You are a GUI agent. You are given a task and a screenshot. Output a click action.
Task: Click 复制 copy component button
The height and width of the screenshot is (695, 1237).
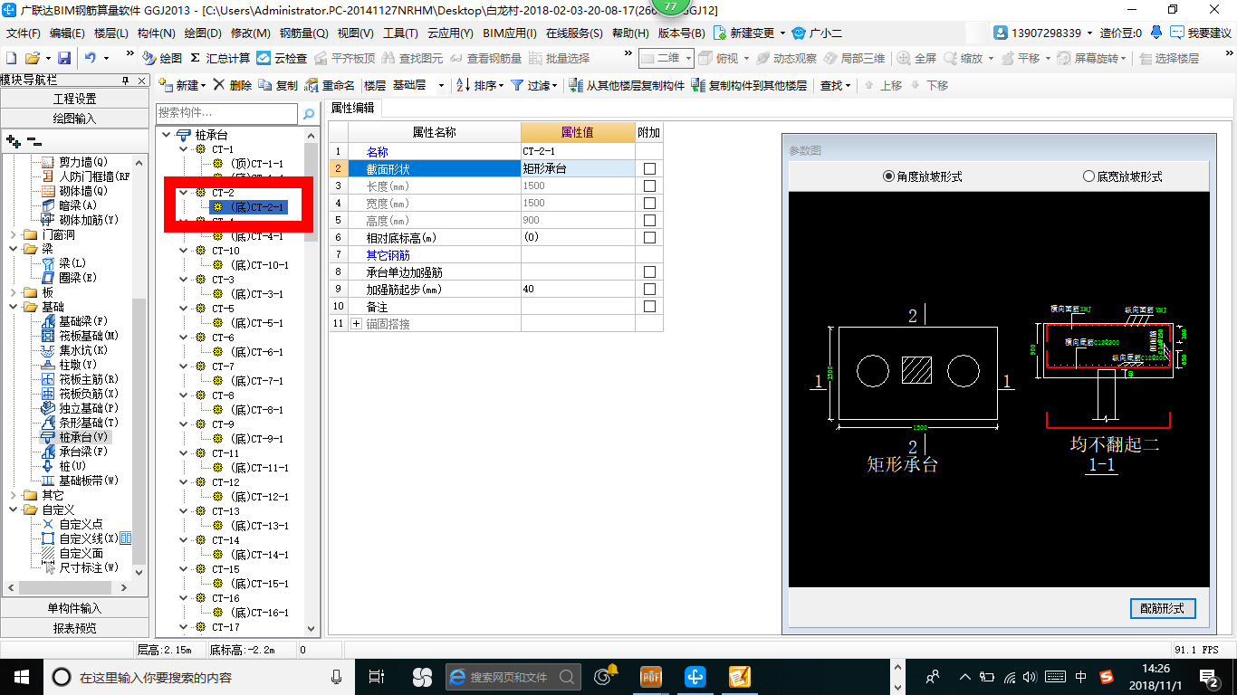[x=278, y=85]
